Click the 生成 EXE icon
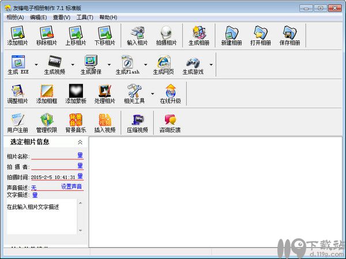The height and width of the screenshot is (259, 346). [x=18, y=62]
